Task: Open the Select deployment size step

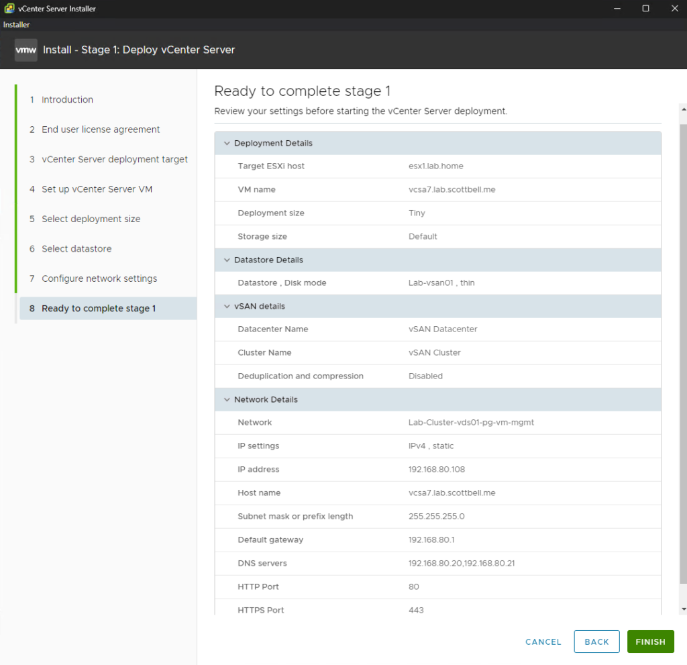Action: pyautogui.click(x=91, y=219)
